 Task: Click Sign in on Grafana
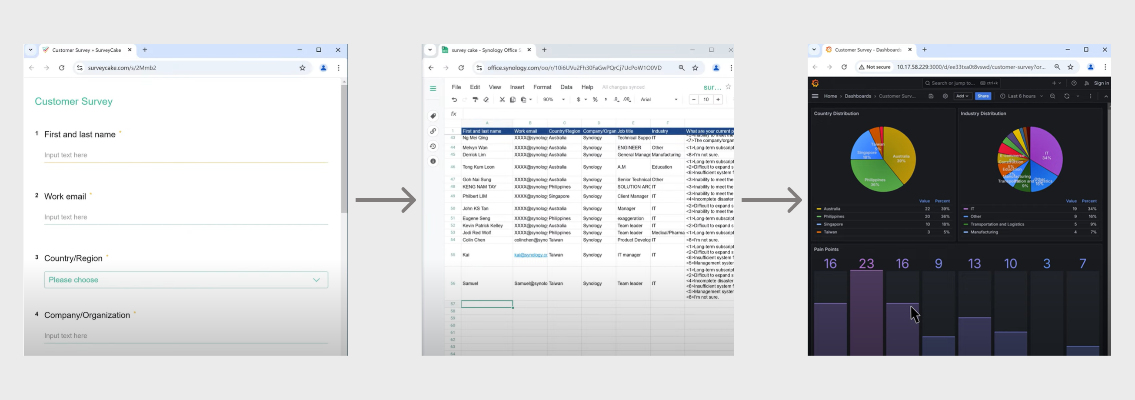point(1101,83)
